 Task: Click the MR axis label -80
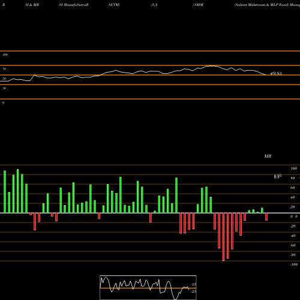[293, 255]
